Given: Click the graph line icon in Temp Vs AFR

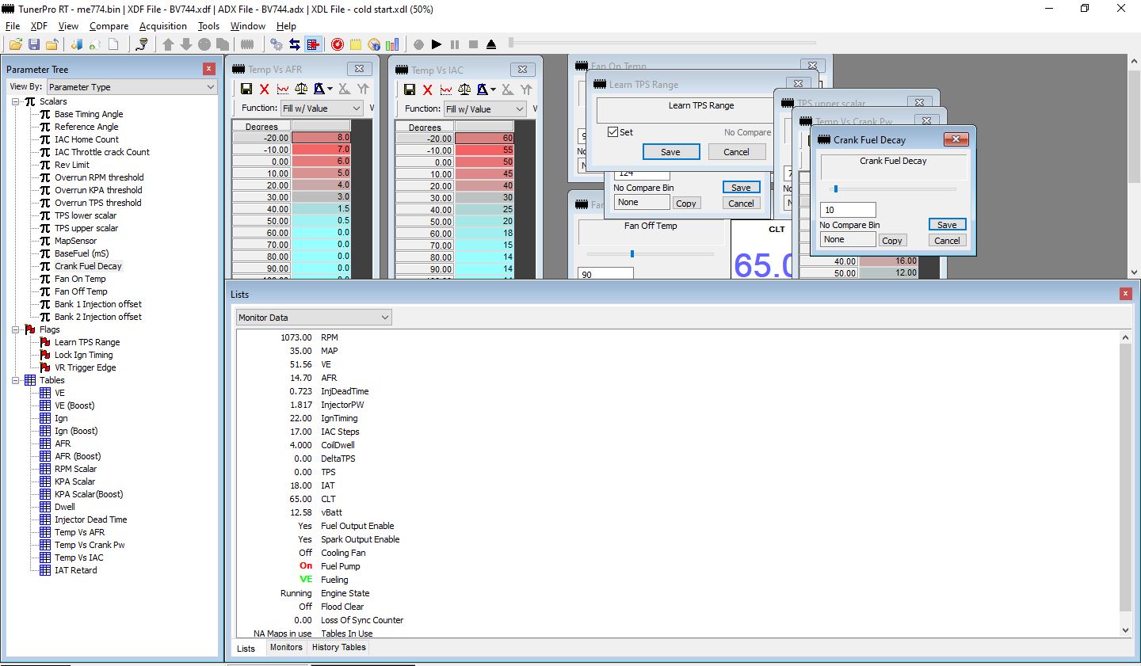Looking at the screenshot, I should pos(282,89).
